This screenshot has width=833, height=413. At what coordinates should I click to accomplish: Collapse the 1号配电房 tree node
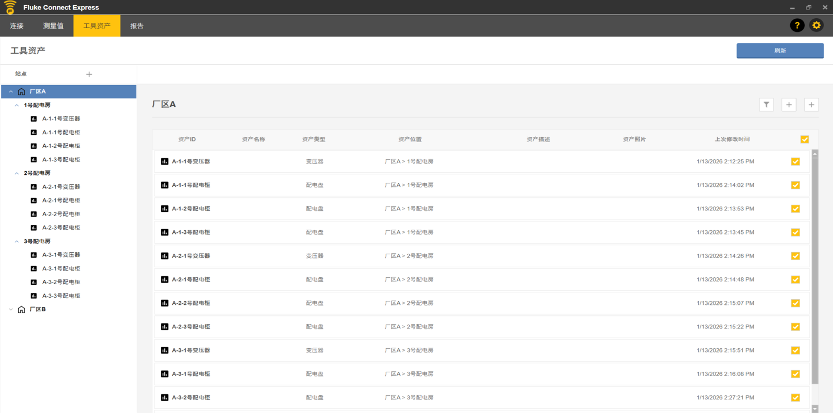[17, 105]
